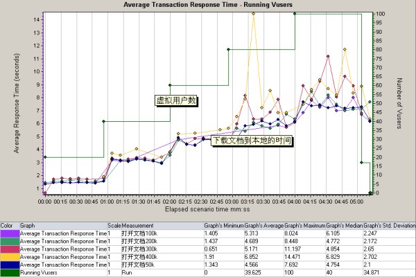
Task: Click the crimson swatch for 打开文档300k
Action: 10,249
